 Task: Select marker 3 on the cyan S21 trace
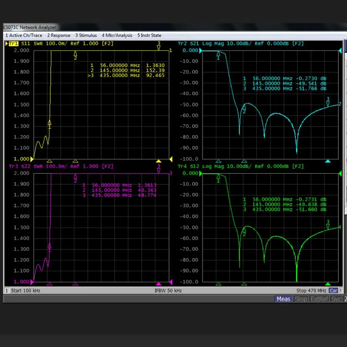328,103
